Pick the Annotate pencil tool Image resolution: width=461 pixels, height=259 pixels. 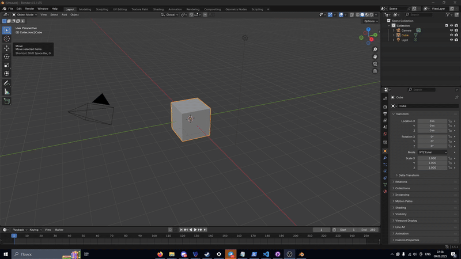point(7,83)
